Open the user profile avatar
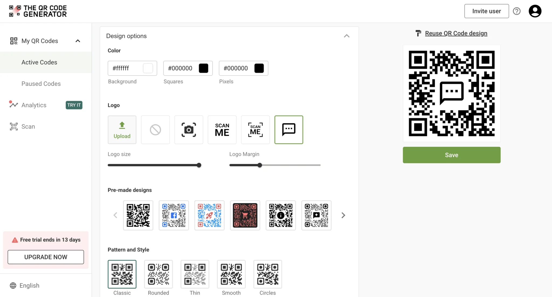Image resolution: width=552 pixels, height=297 pixels. click(x=535, y=11)
